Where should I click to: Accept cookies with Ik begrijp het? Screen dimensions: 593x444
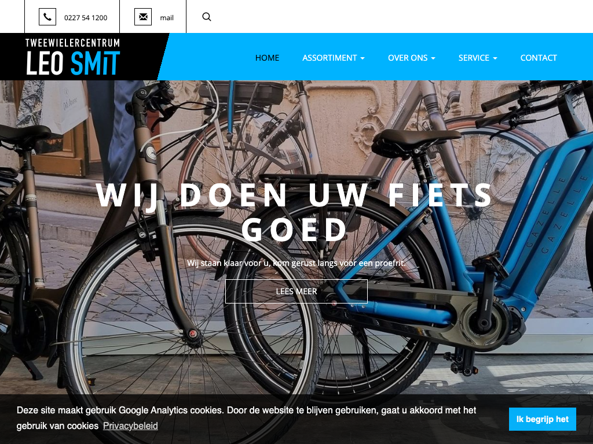click(x=542, y=419)
